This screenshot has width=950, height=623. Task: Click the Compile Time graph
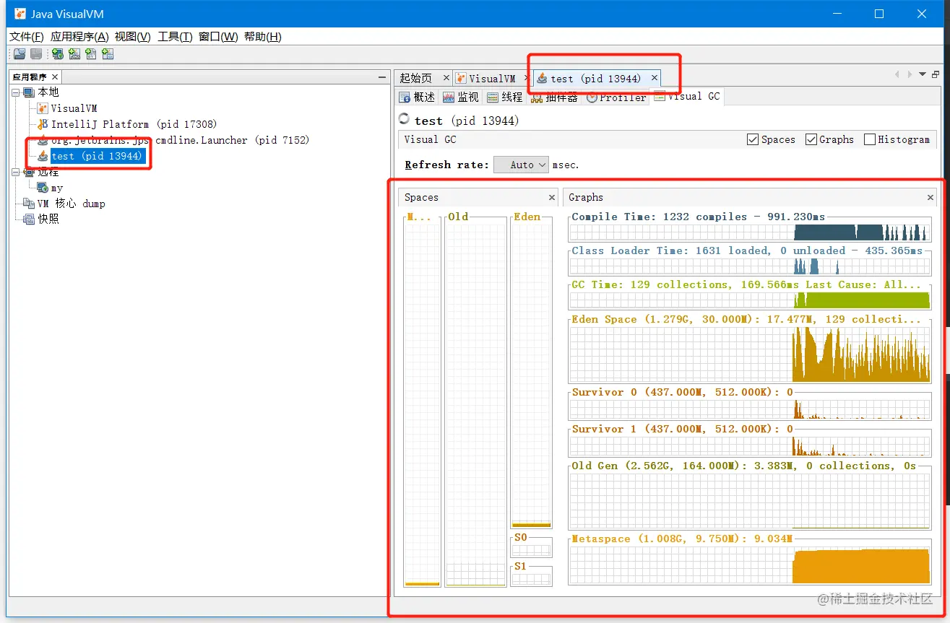tap(750, 232)
